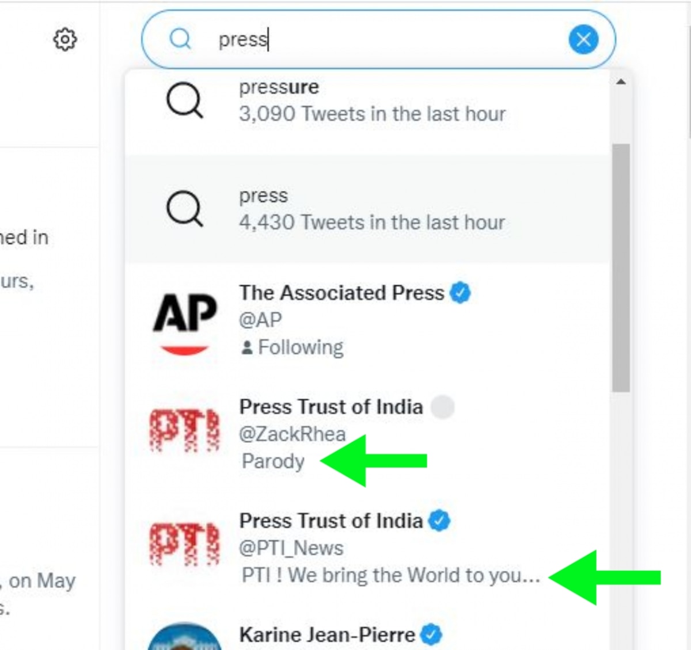
Task: Click the Associated Press verified badge
Action: [x=460, y=293]
